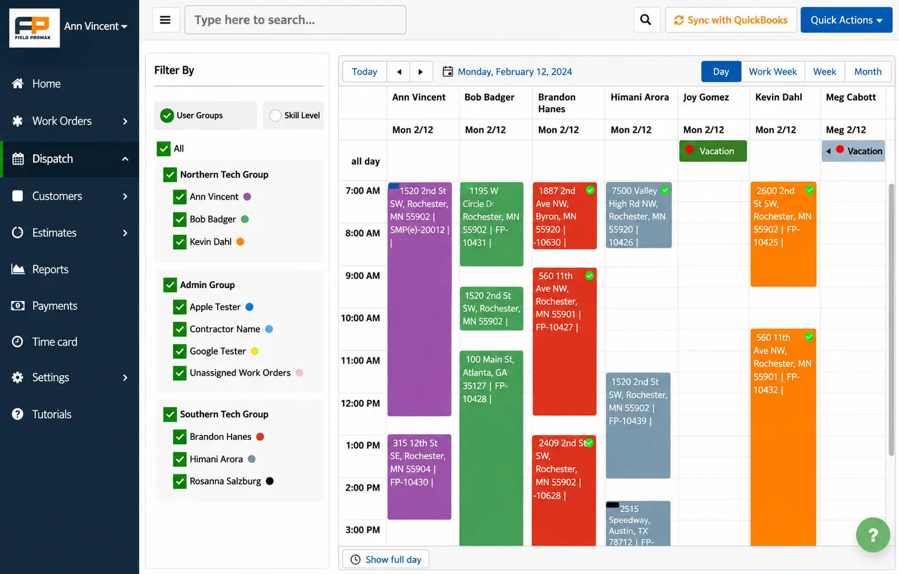Select the Skill Level radio option
899x574 pixels.
point(275,116)
